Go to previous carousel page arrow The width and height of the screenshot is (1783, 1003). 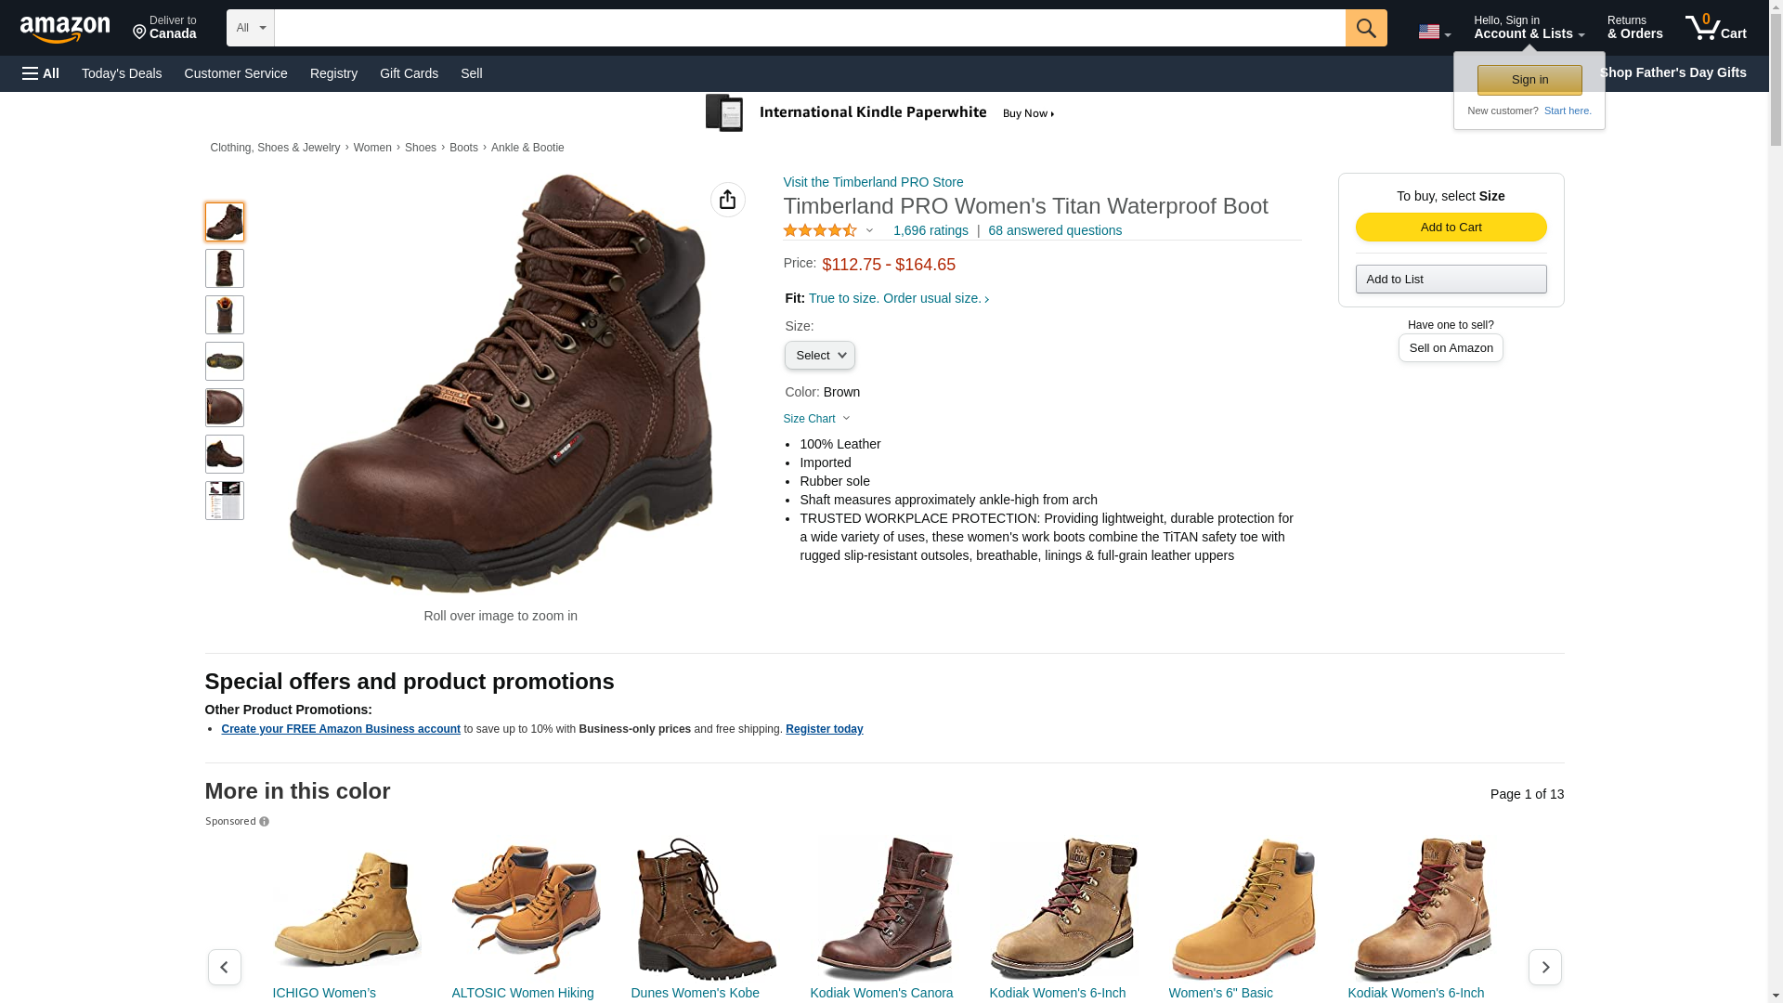click(x=224, y=967)
